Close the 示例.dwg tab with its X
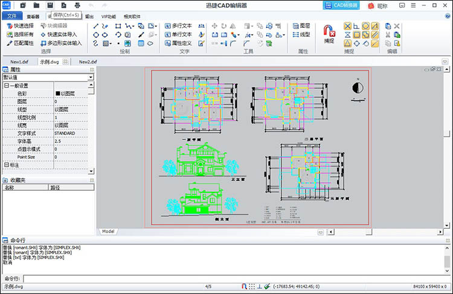Image resolution: width=453 pixels, height=294 pixels. click(66, 62)
